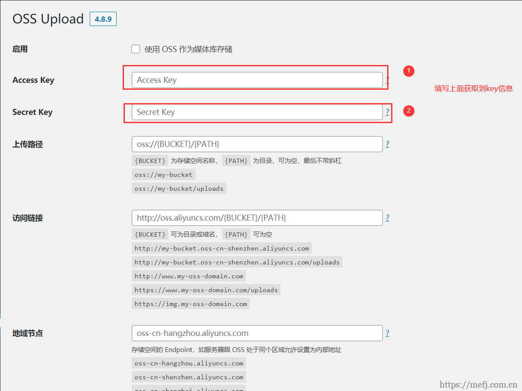This screenshot has width=522, height=391.
Task: Select the shenzhen my-bucket example URL without /uploads
Action: click(222, 248)
